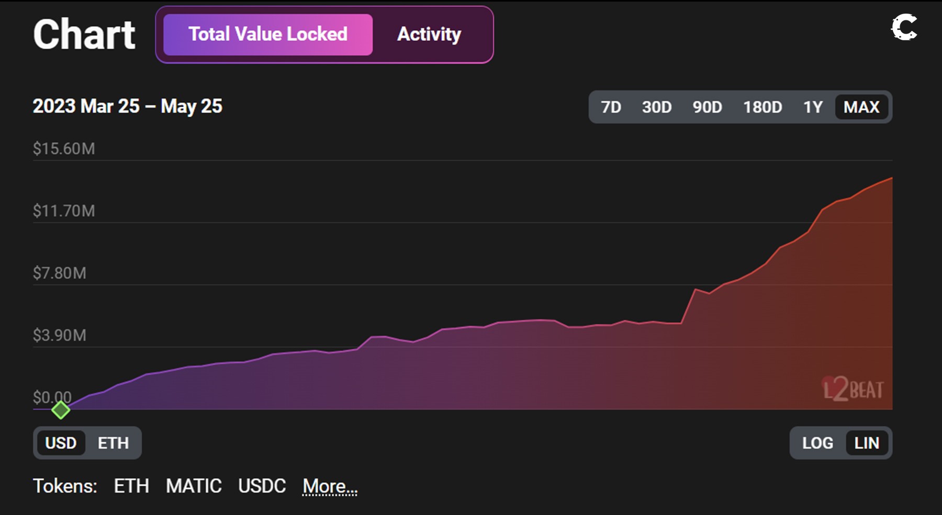The image size is (942, 515).
Task: Toggle currency to ETH
Action: [x=113, y=443]
